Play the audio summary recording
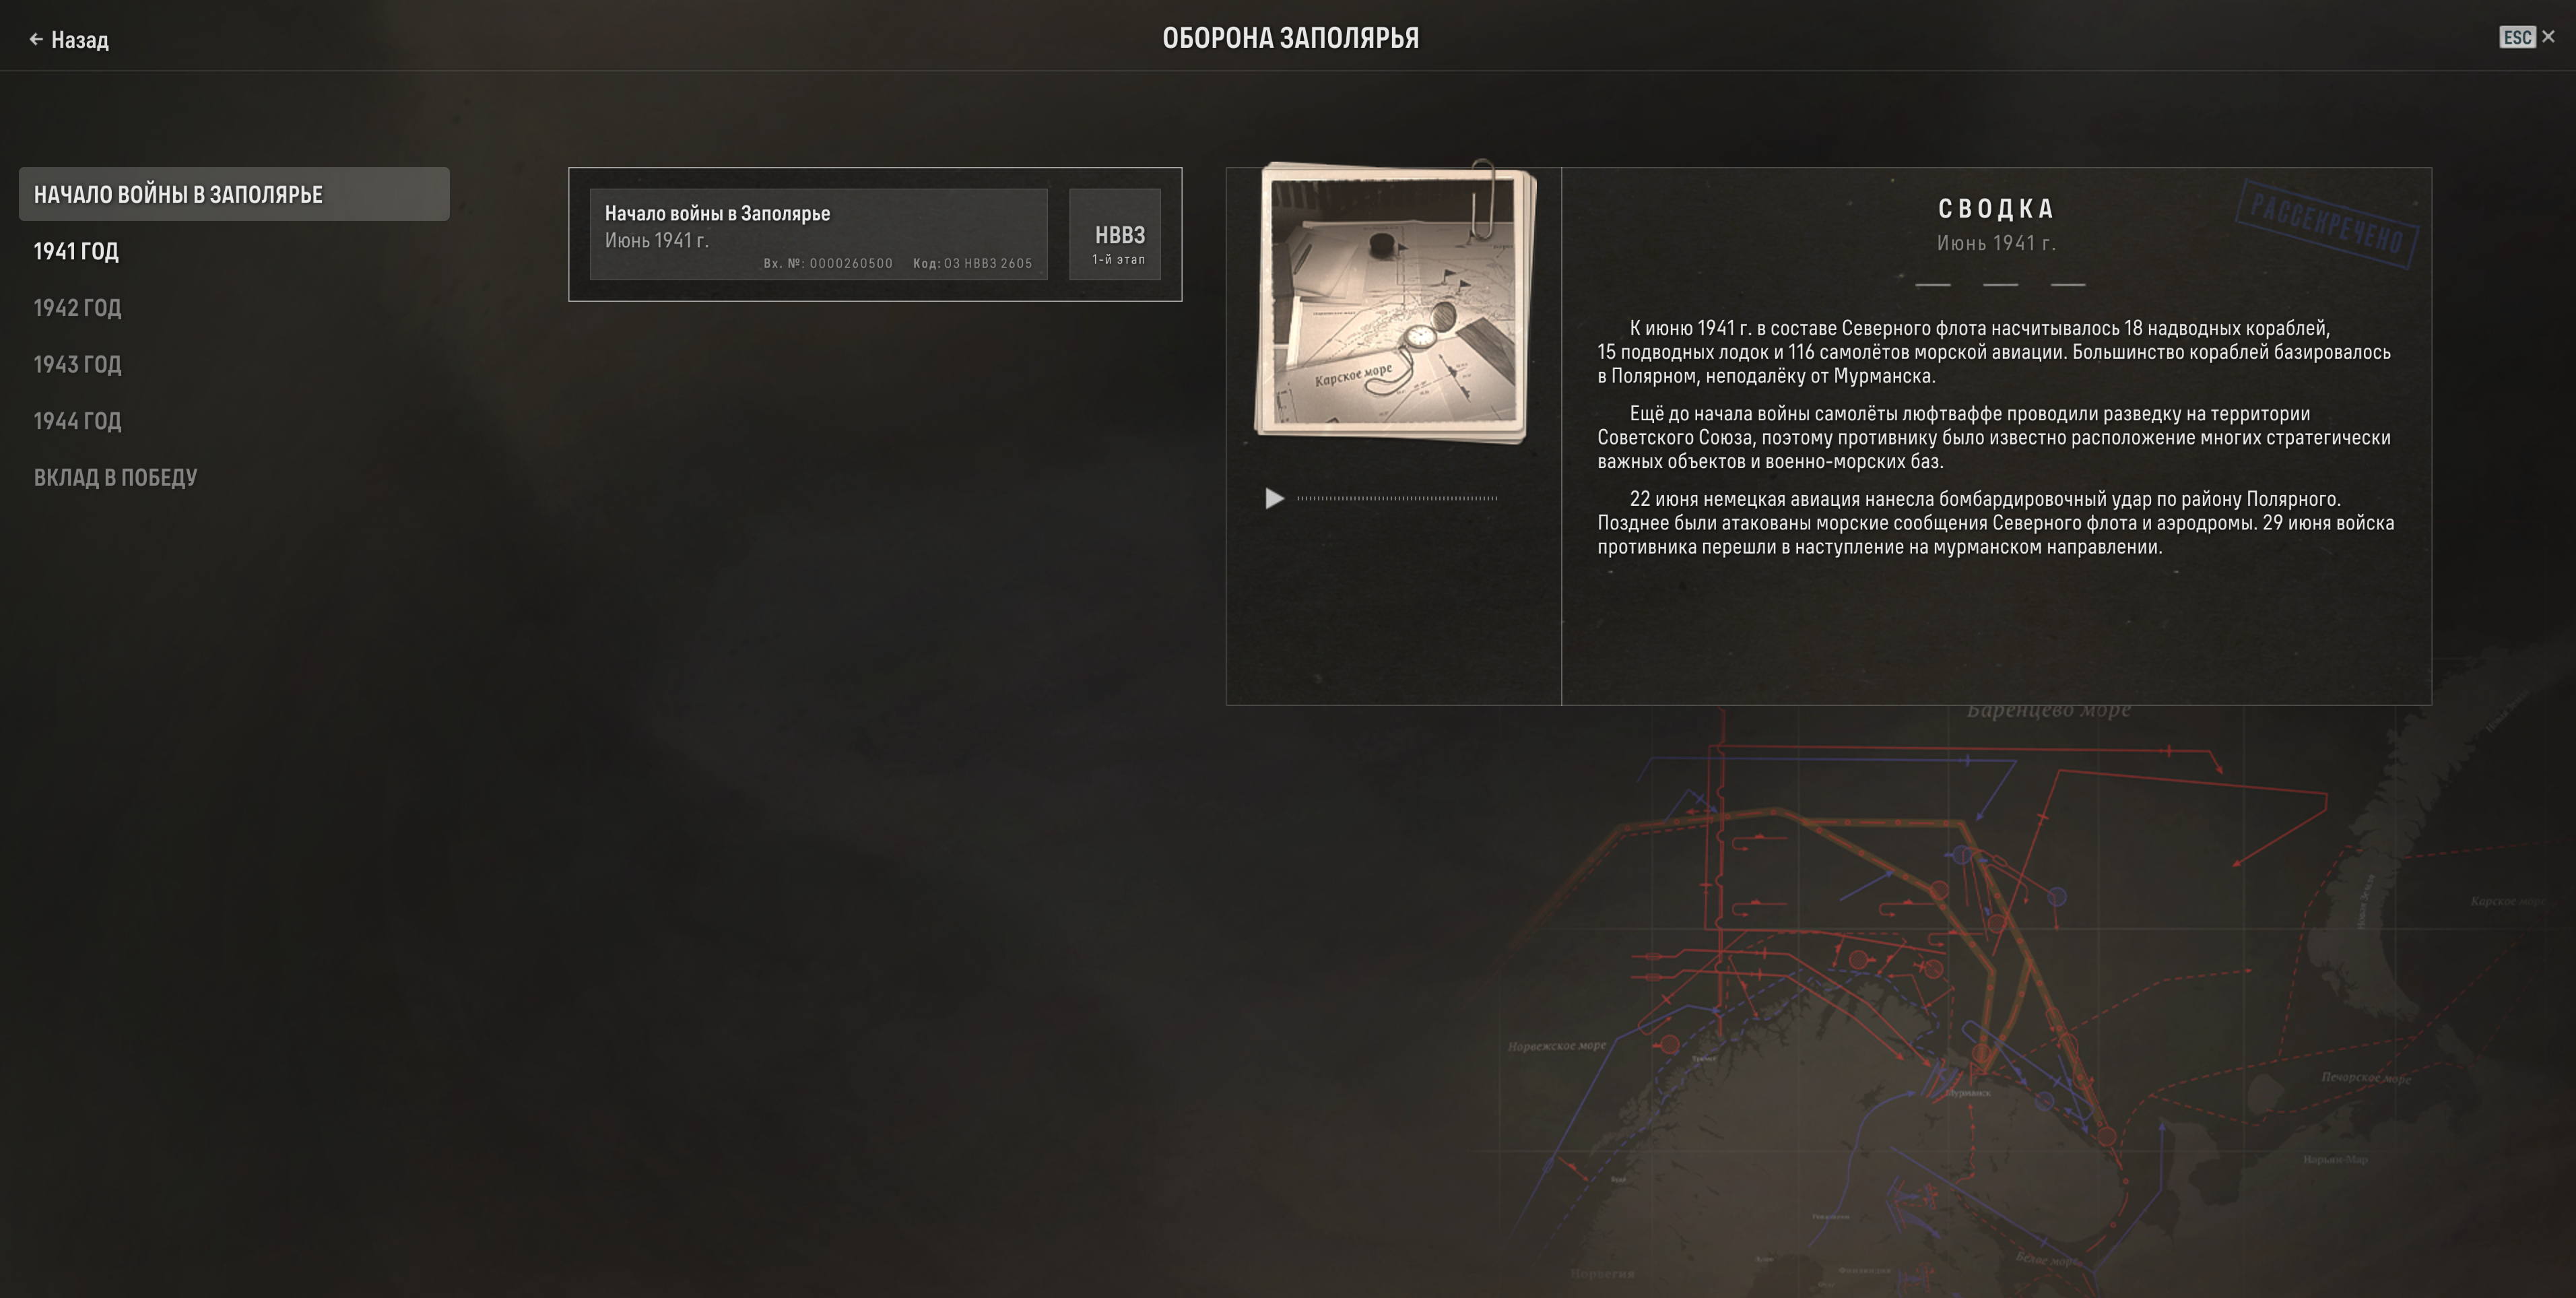Viewport: 2576px width, 1298px height. 1274,498
